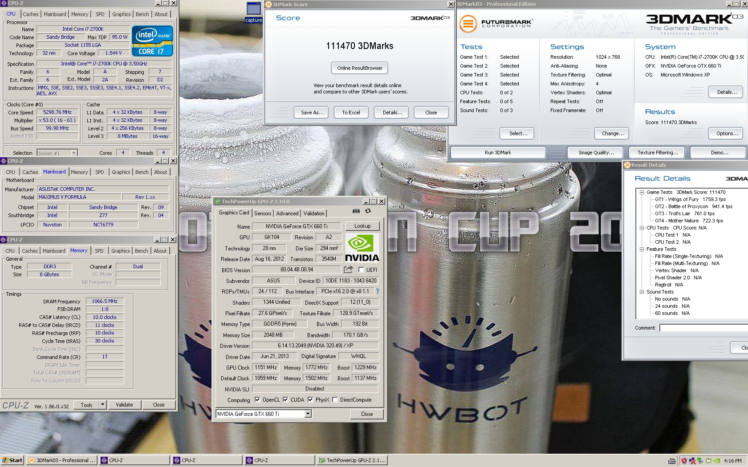Image resolution: width=748 pixels, height=467 pixels.
Task: Click the Run 3DMark button
Action: click(x=498, y=153)
